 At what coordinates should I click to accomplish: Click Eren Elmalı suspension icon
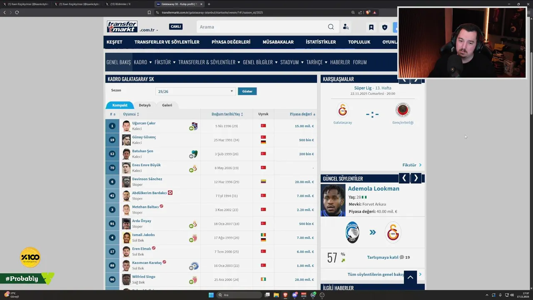point(154,248)
